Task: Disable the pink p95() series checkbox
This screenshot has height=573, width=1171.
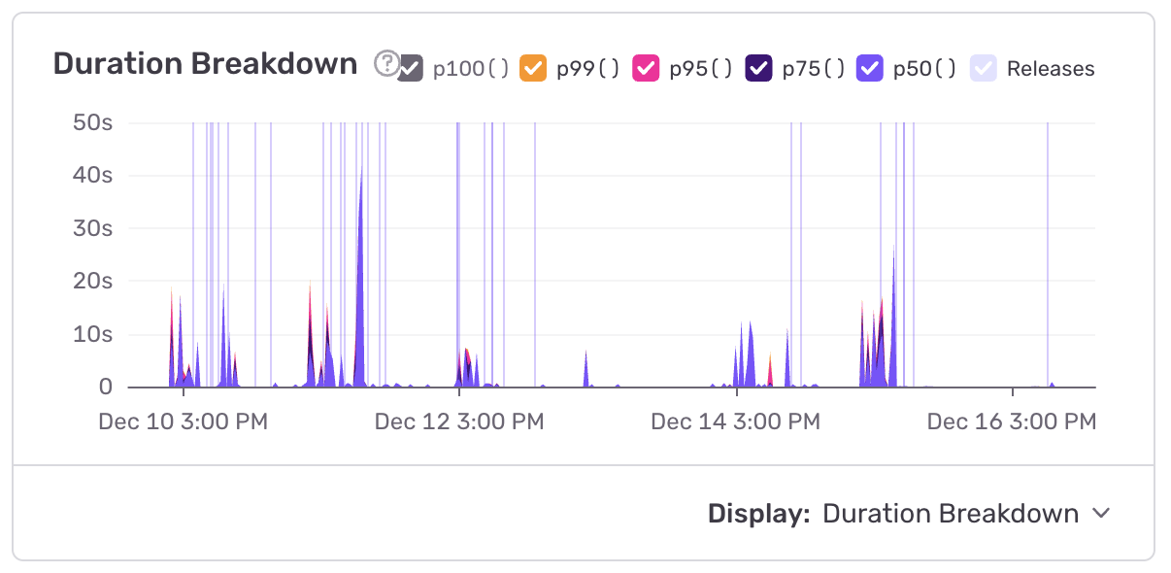Action: (x=646, y=68)
